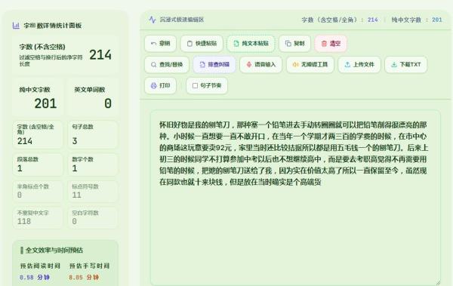Download text via 下载TXT

point(406,64)
